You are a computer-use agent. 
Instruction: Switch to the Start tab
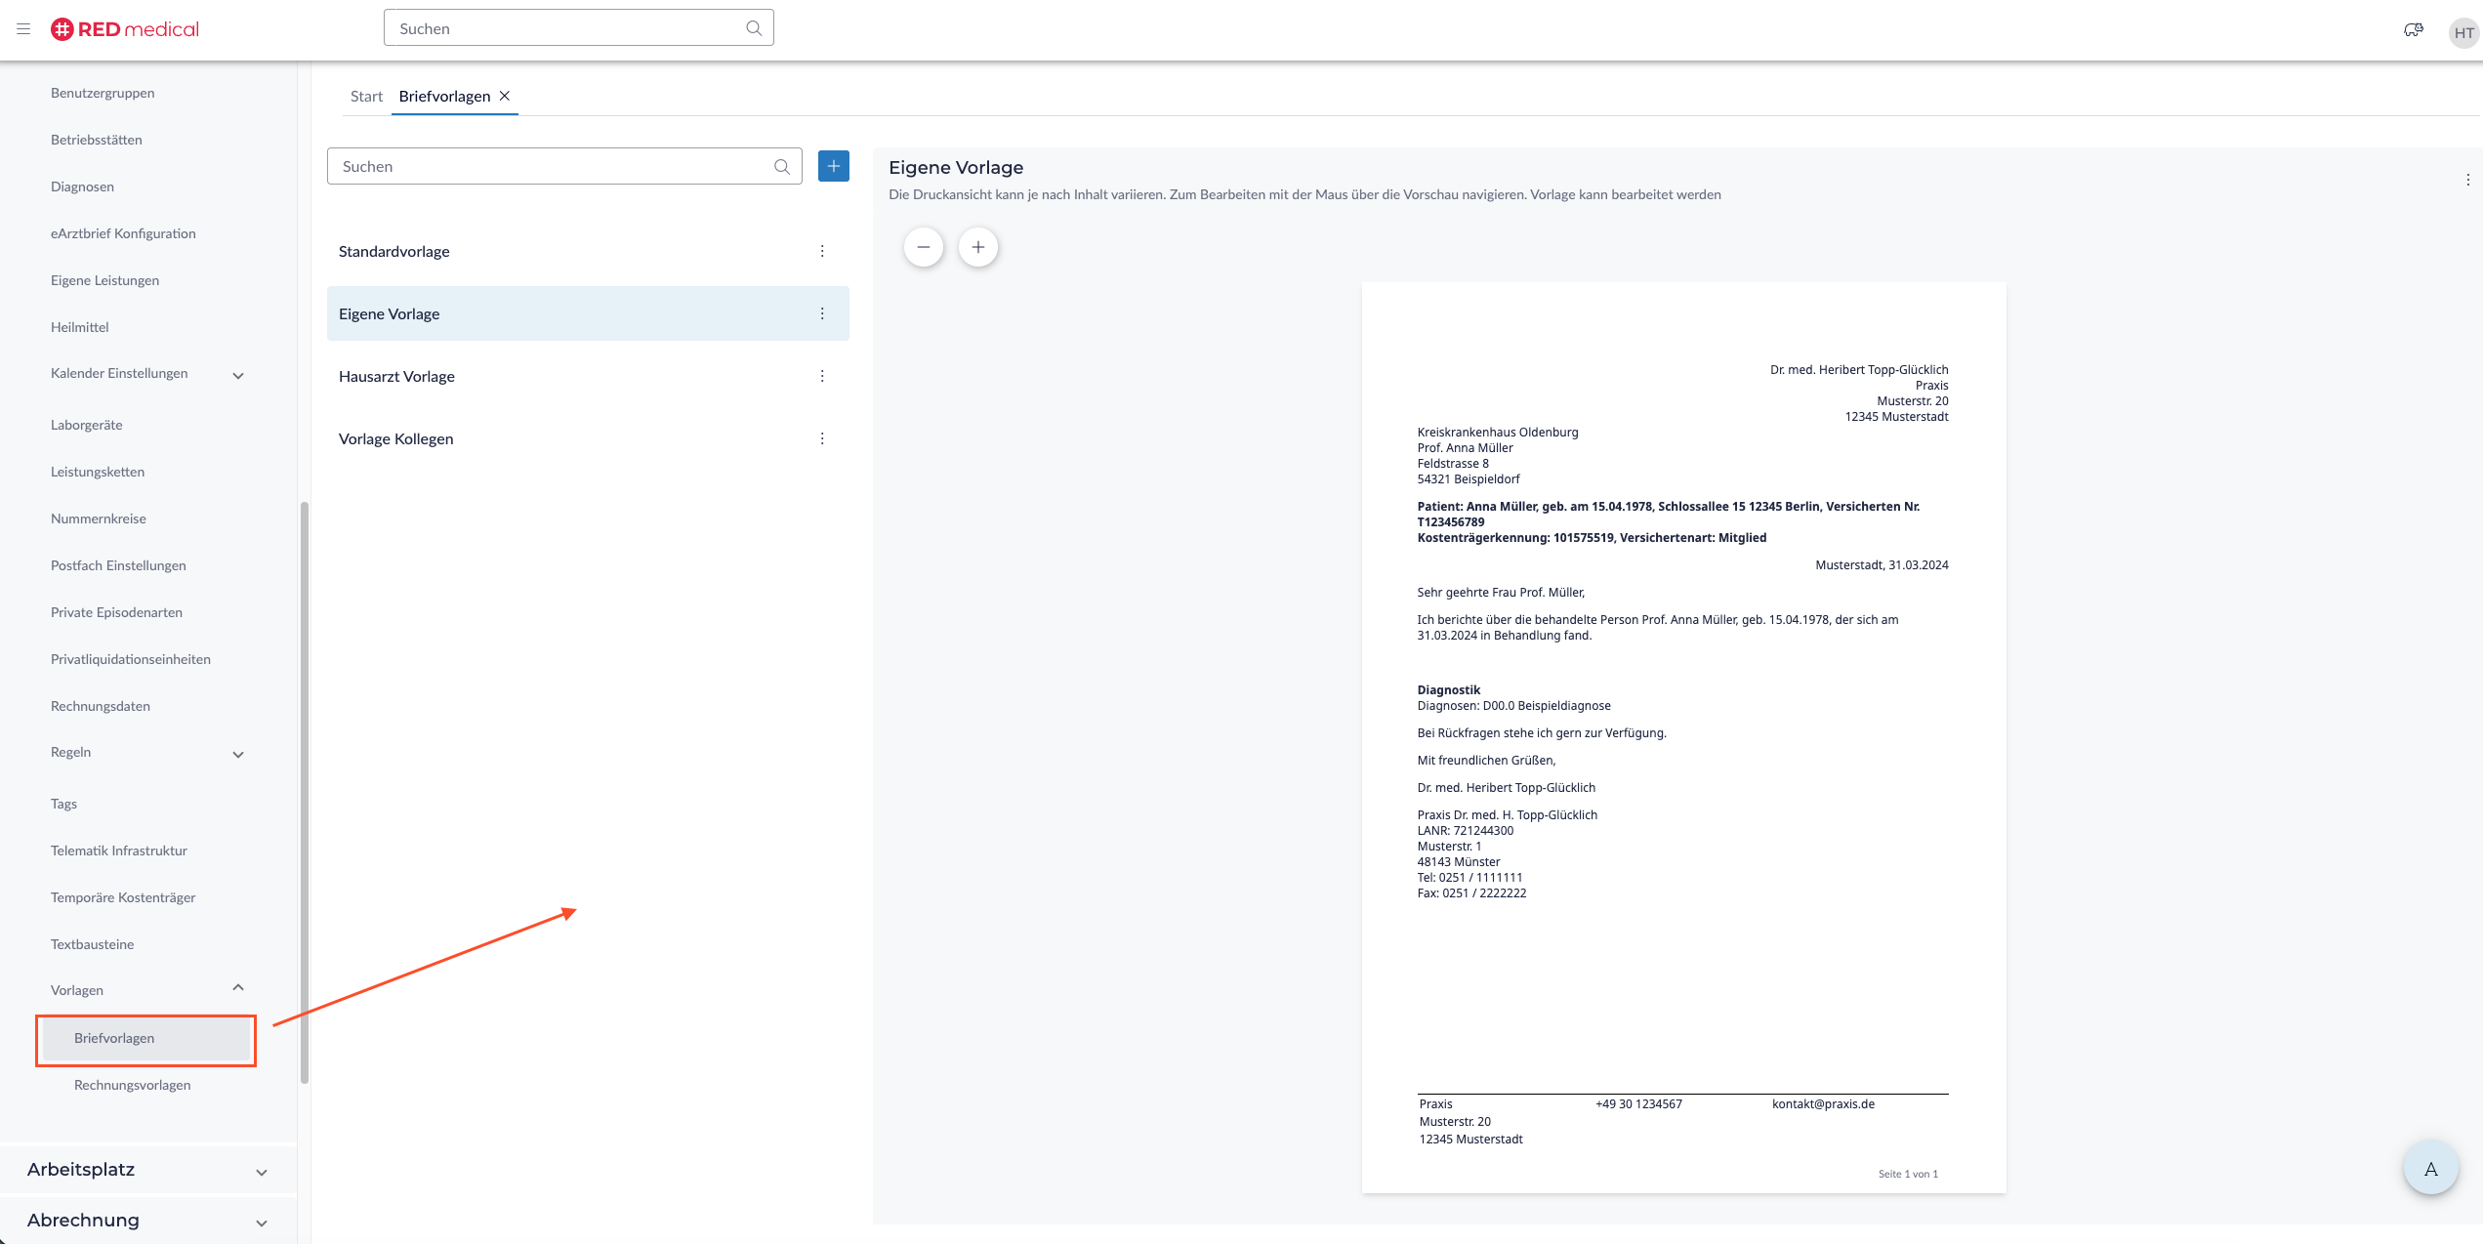click(x=366, y=96)
